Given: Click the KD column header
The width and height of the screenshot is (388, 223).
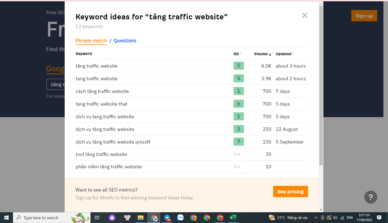Looking at the screenshot, I should click(x=236, y=54).
